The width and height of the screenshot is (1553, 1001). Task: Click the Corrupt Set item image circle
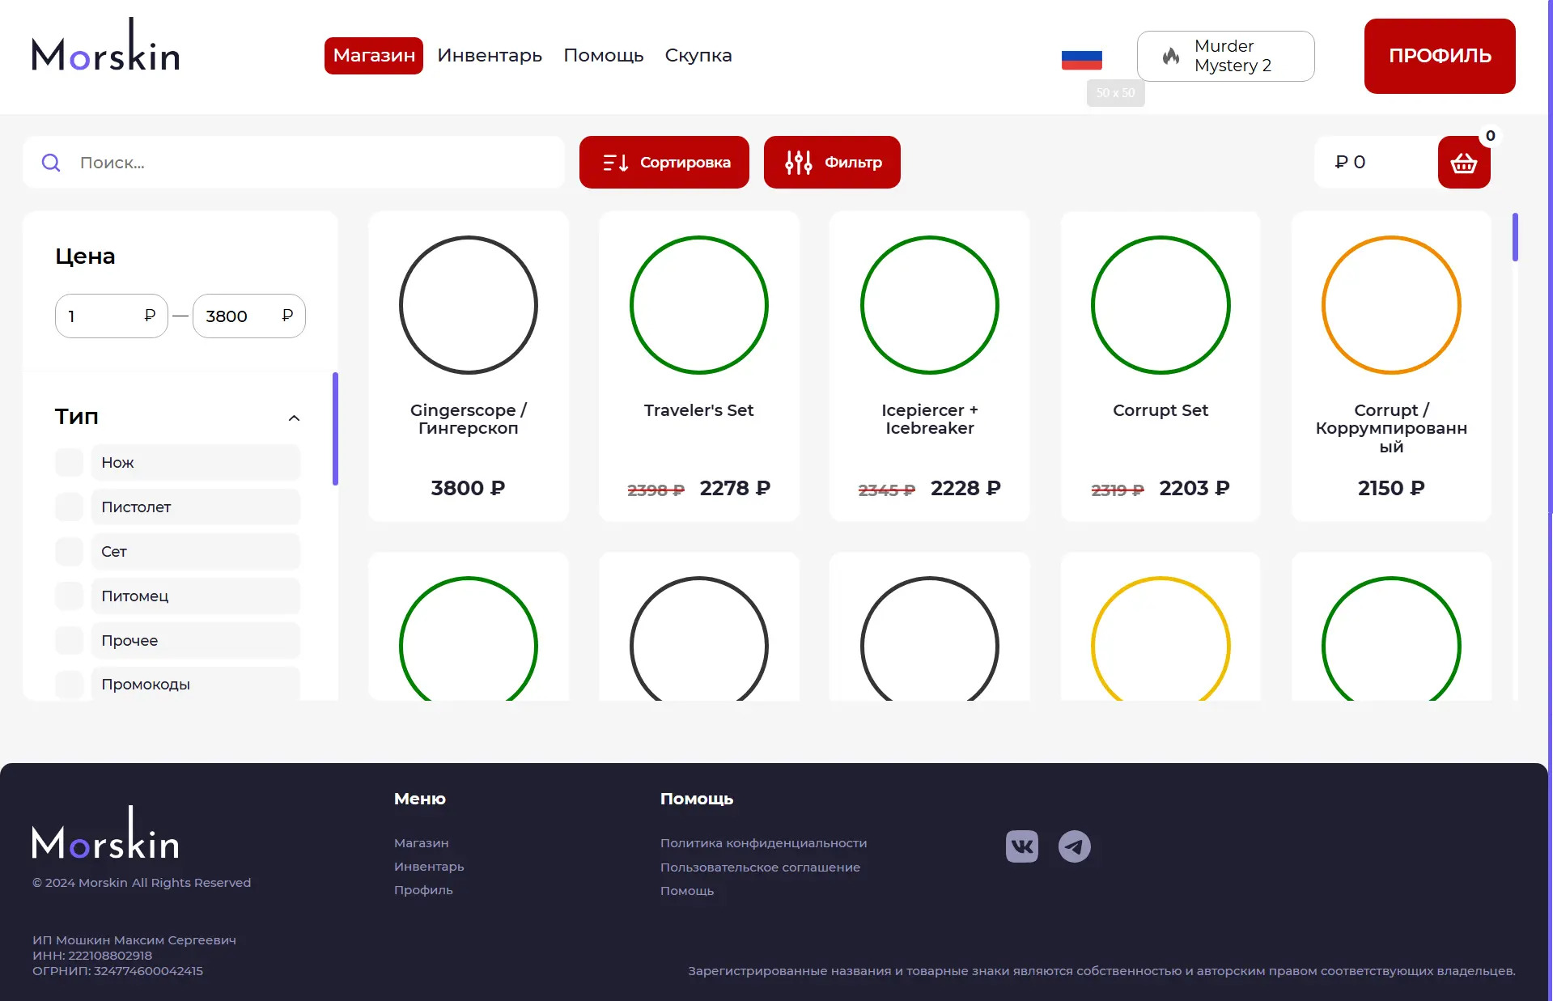pos(1160,305)
